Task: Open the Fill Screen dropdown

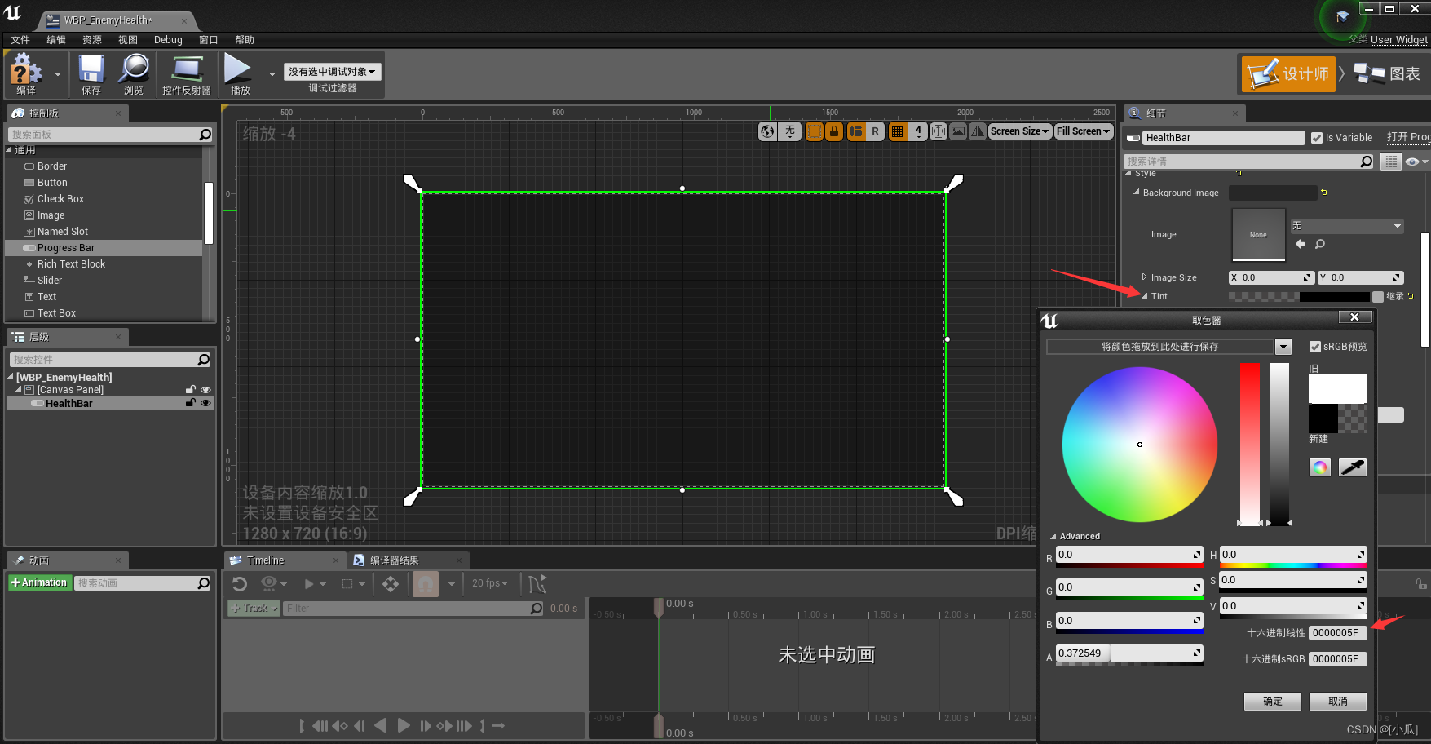Action: tap(1083, 131)
